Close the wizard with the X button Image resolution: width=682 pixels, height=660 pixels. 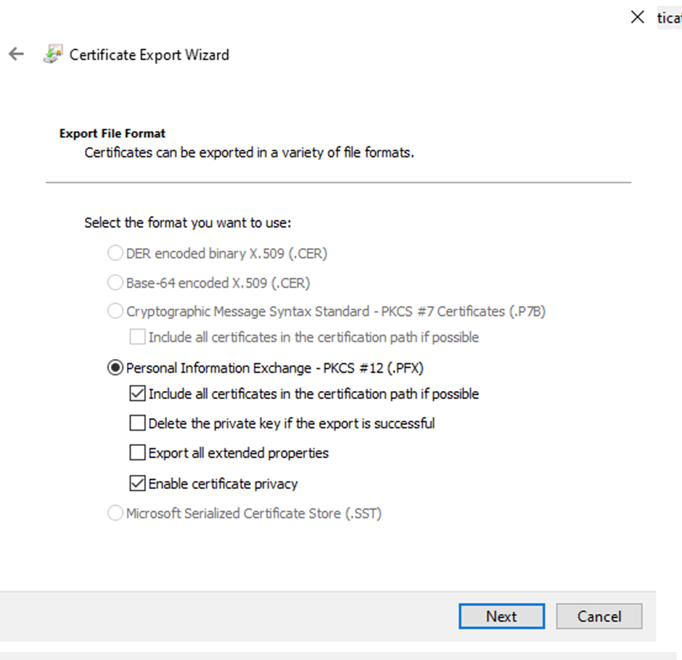point(637,17)
